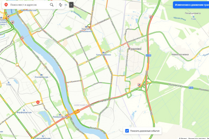Viewport: 209px width, 139px height.
Task: Focus the Поиск мест и адресов search field
Action: (29, 5)
